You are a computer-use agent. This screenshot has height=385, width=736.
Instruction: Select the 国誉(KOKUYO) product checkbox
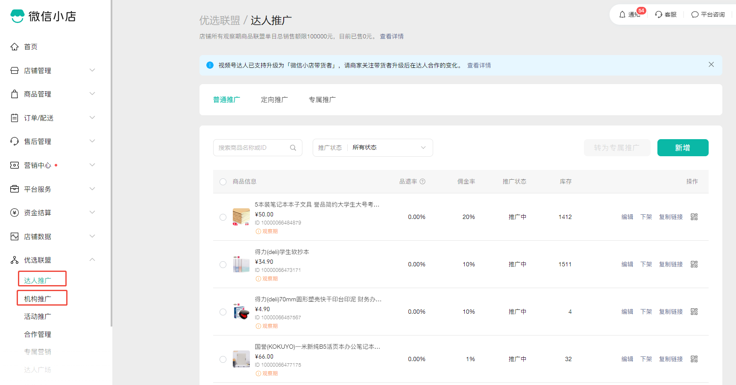click(x=223, y=359)
